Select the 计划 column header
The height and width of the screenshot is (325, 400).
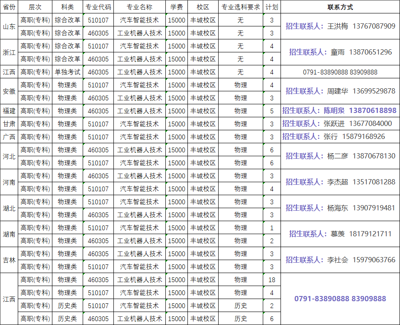(x=268, y=6)
